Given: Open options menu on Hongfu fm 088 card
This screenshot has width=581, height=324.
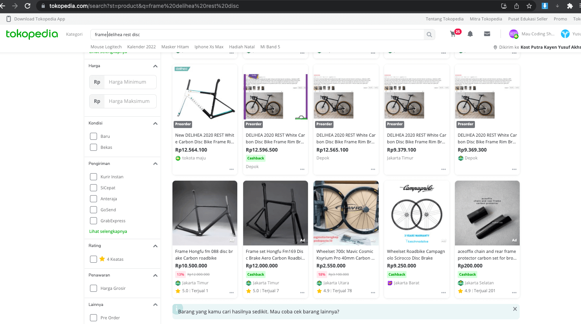Looking at the screenshot, I should pos(232,293).
